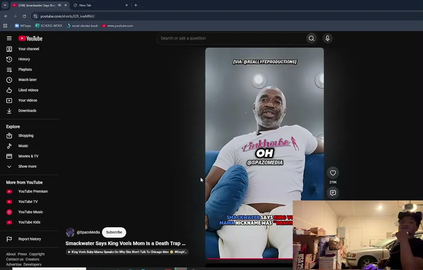Open Advertise footer link

(14, 264)
